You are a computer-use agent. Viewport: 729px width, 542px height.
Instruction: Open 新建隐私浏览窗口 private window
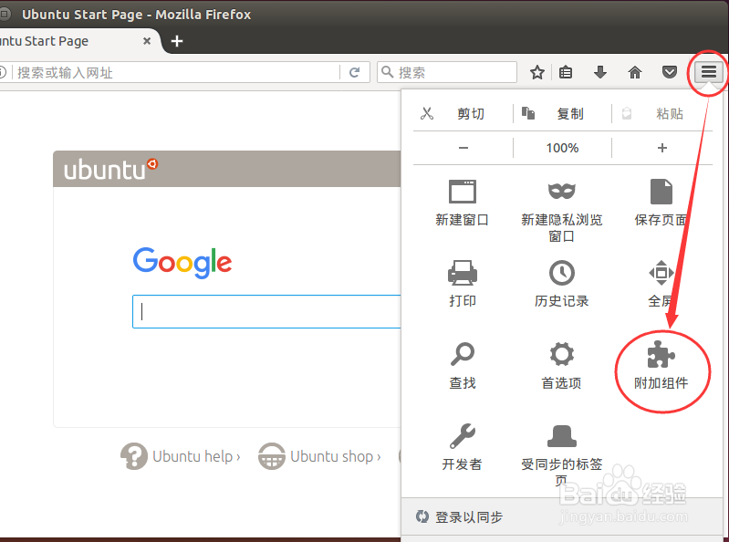point(562,210)
